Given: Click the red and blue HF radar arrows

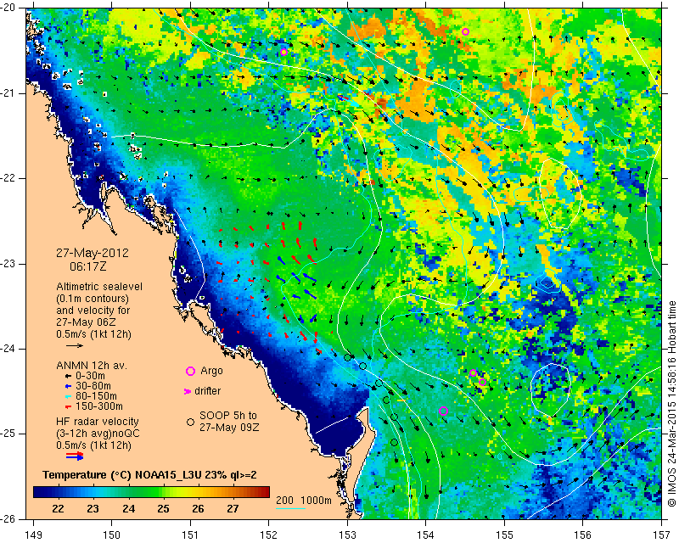Looking at the screenshot, I should 75,456.
